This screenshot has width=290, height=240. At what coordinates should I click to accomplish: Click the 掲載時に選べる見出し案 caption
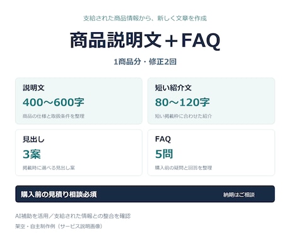click(x=49, y=168)
